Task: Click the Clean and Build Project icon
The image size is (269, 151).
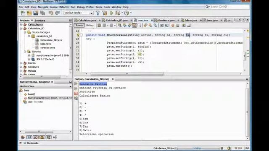Action: (105, 13)
